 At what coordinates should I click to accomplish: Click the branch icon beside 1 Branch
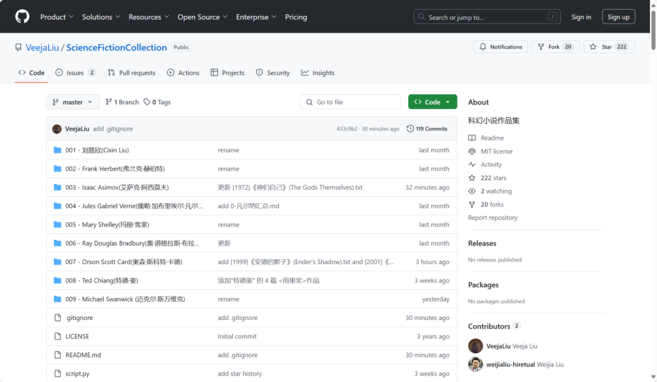(x=108, y=102)
